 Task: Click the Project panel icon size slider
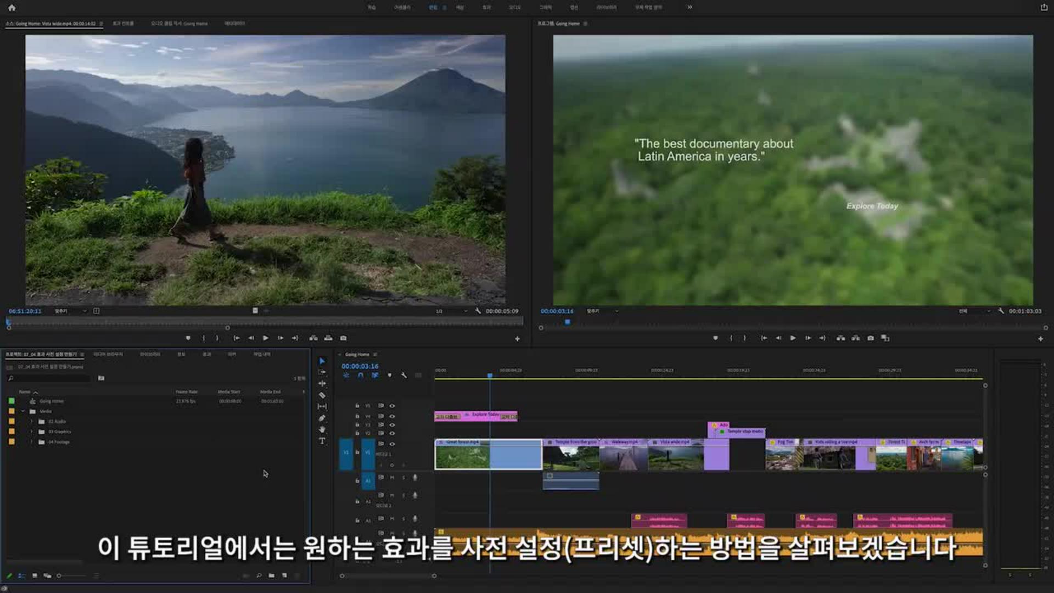tap(59, 576)
